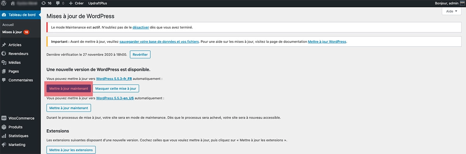Click the Pages sidebar icon
The width and height of the screenshot is (466, 154).
click(4, 72)
